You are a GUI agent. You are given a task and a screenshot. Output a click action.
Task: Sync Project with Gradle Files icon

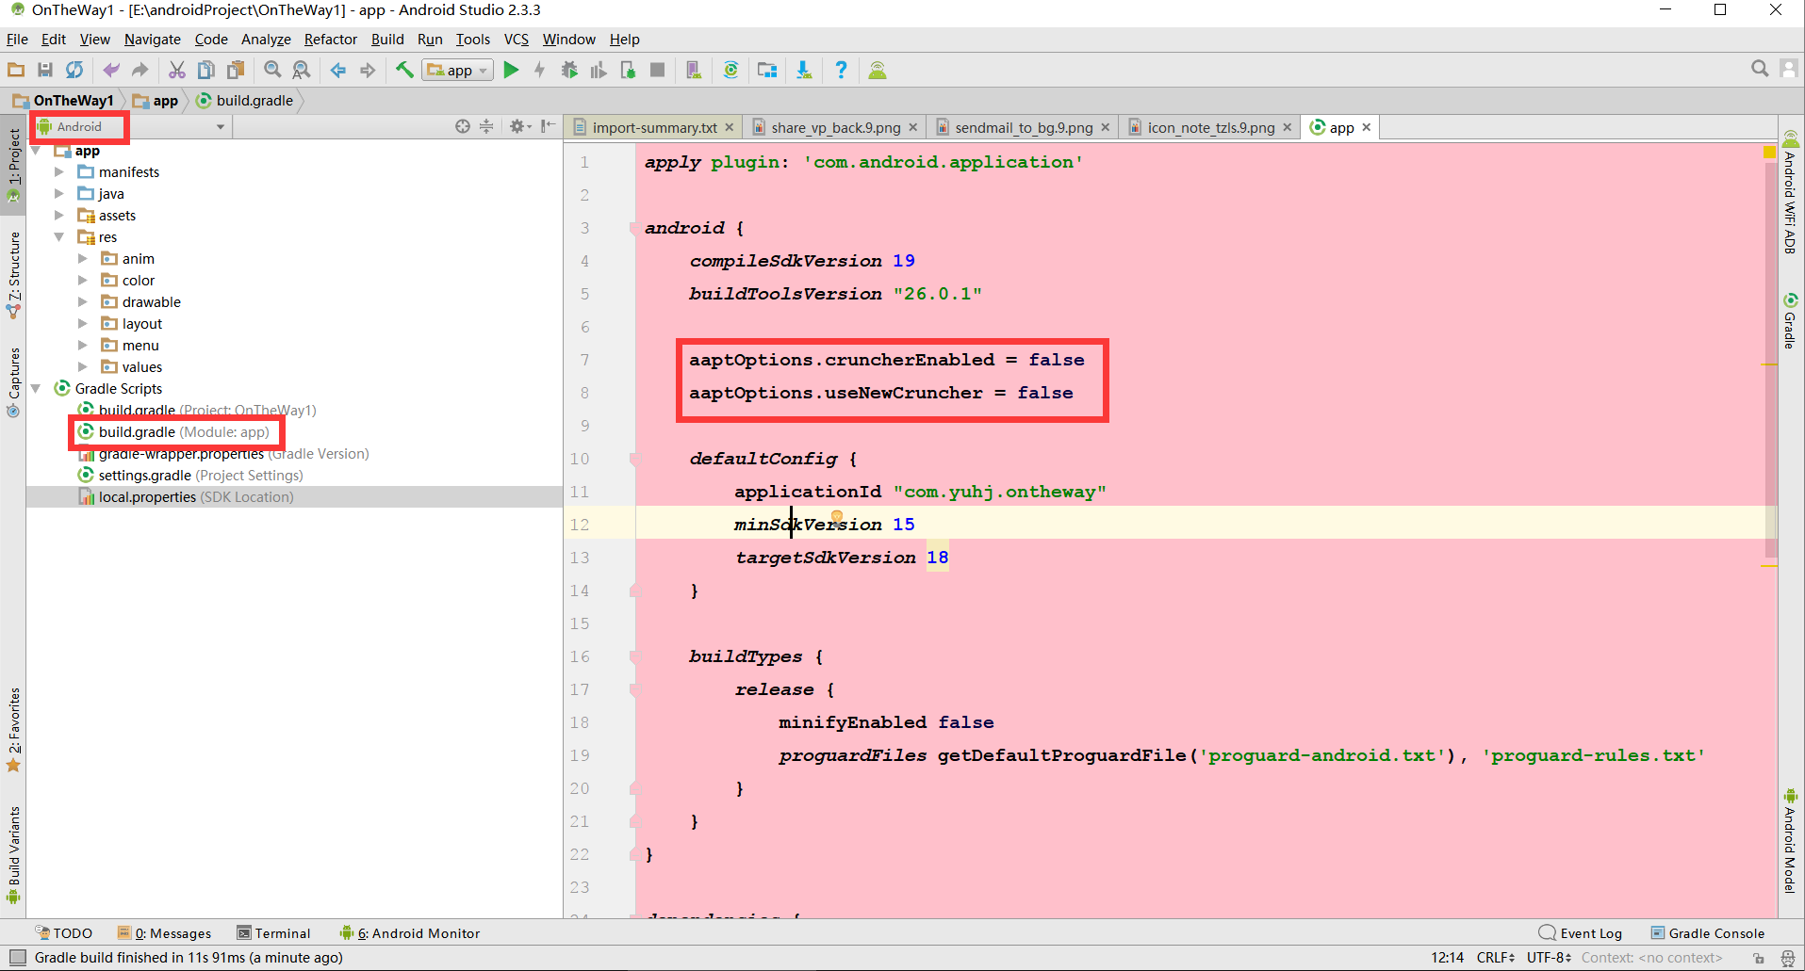point(730,70)
